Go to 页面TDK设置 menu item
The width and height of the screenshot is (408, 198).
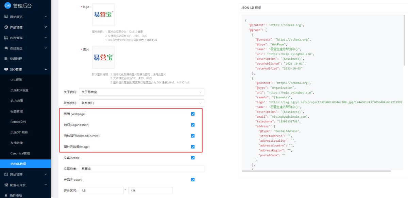pos(19,90)
